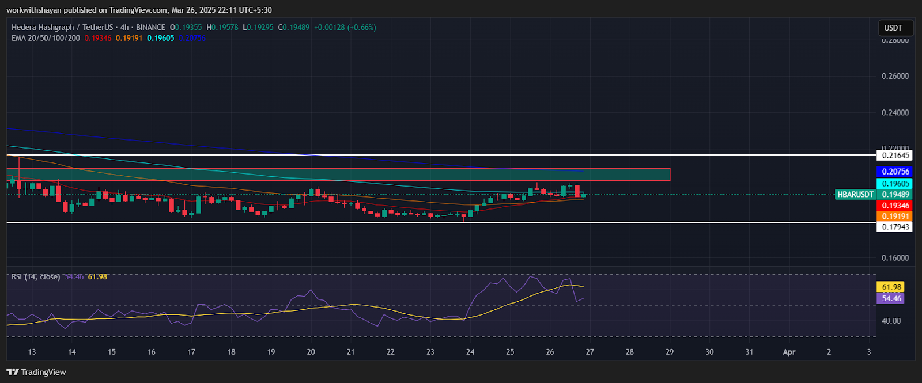Click the TradingView logo in the footer
922x383 pixels.
coord(36,372)
